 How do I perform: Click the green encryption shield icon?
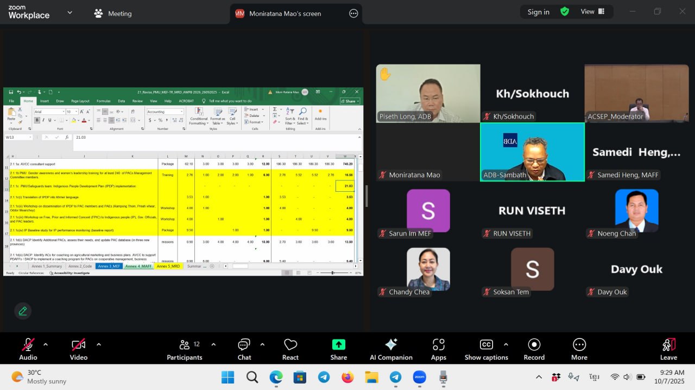tap(565, 11)
